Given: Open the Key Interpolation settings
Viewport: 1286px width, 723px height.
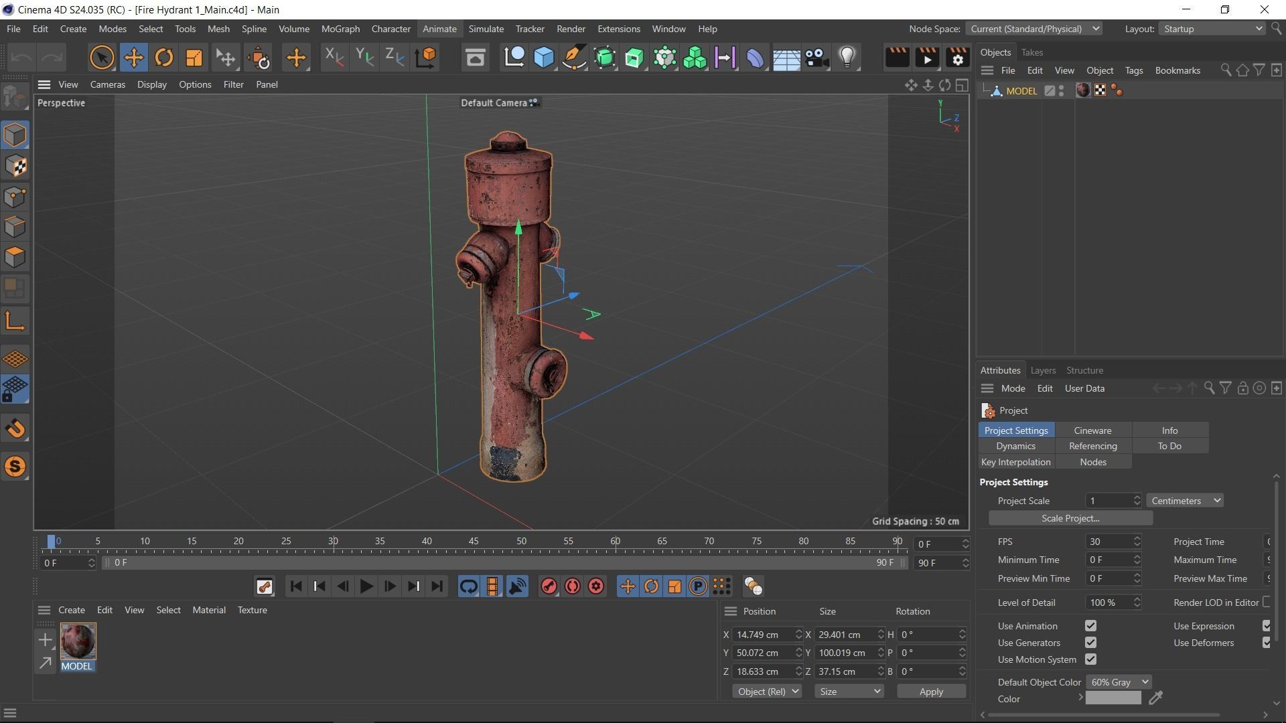Looking at the screenshot, I should [x=1015, y=462].
